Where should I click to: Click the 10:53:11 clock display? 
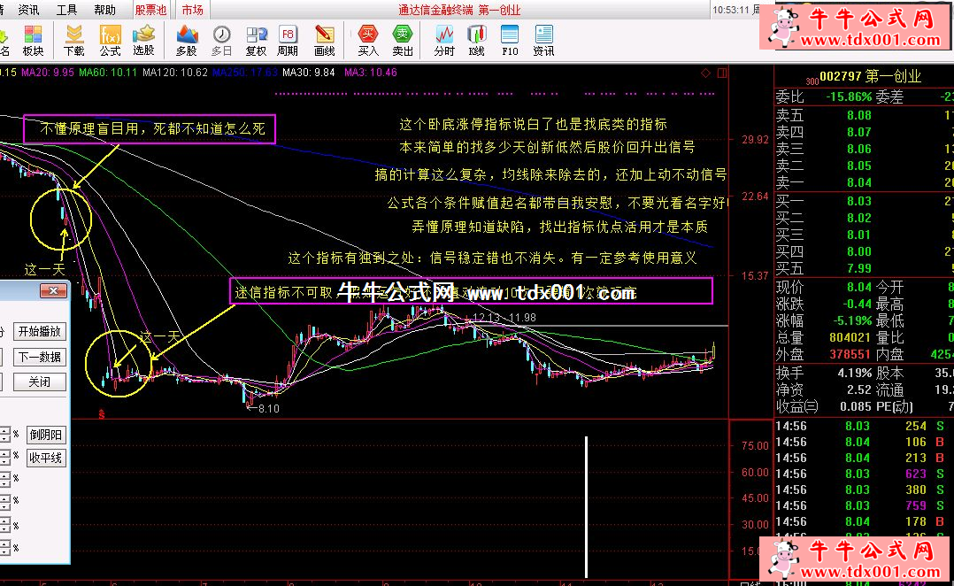(x=731, y=10)
